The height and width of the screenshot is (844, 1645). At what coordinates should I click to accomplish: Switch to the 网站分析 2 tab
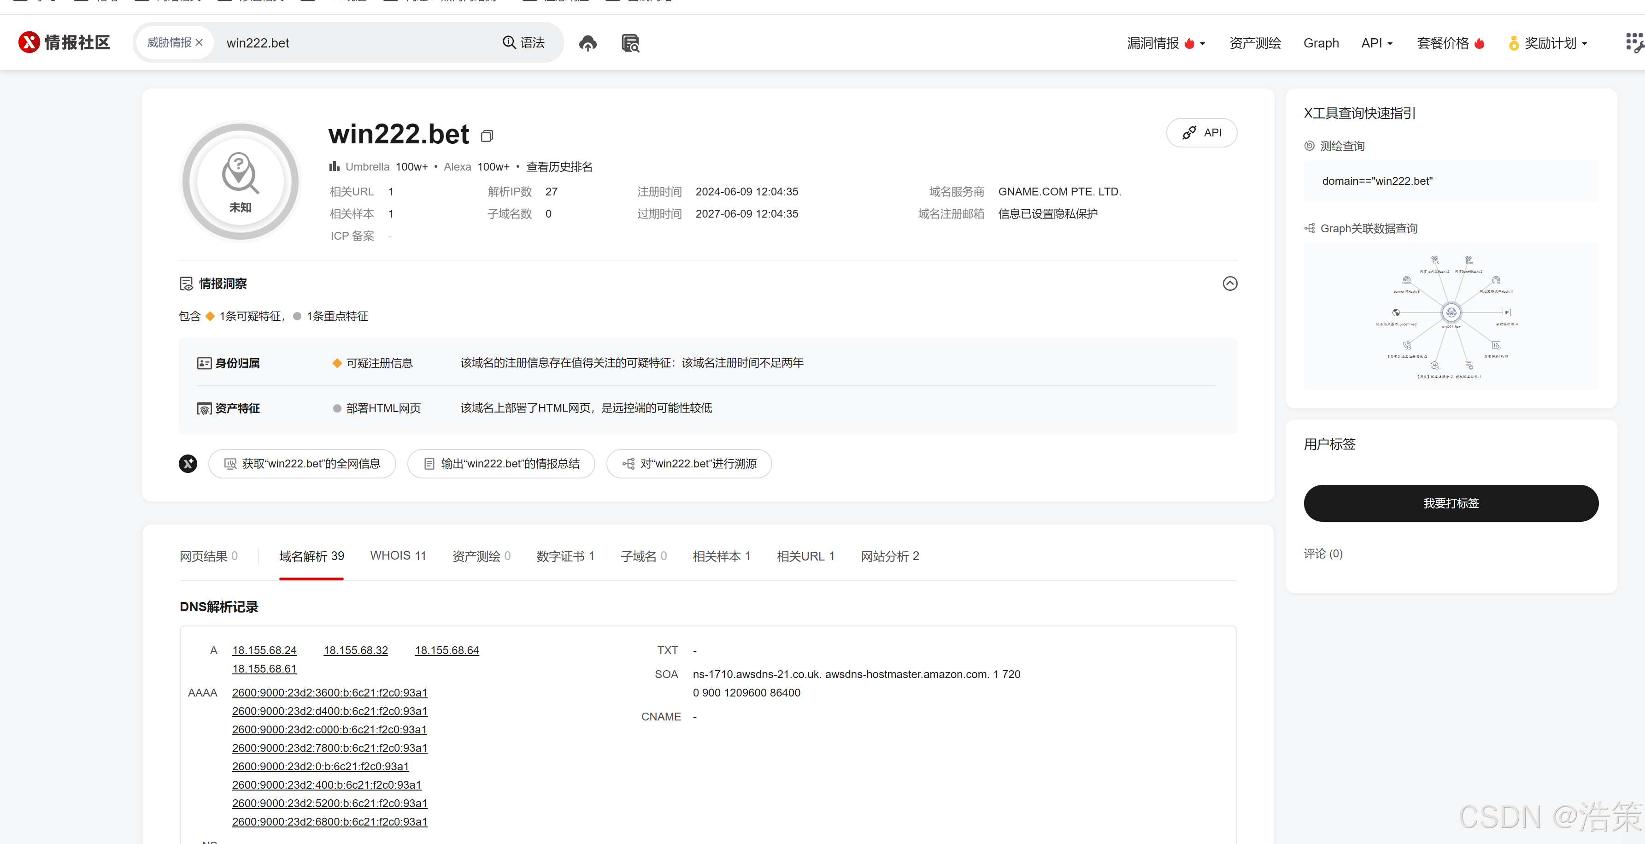pos(890,556)
